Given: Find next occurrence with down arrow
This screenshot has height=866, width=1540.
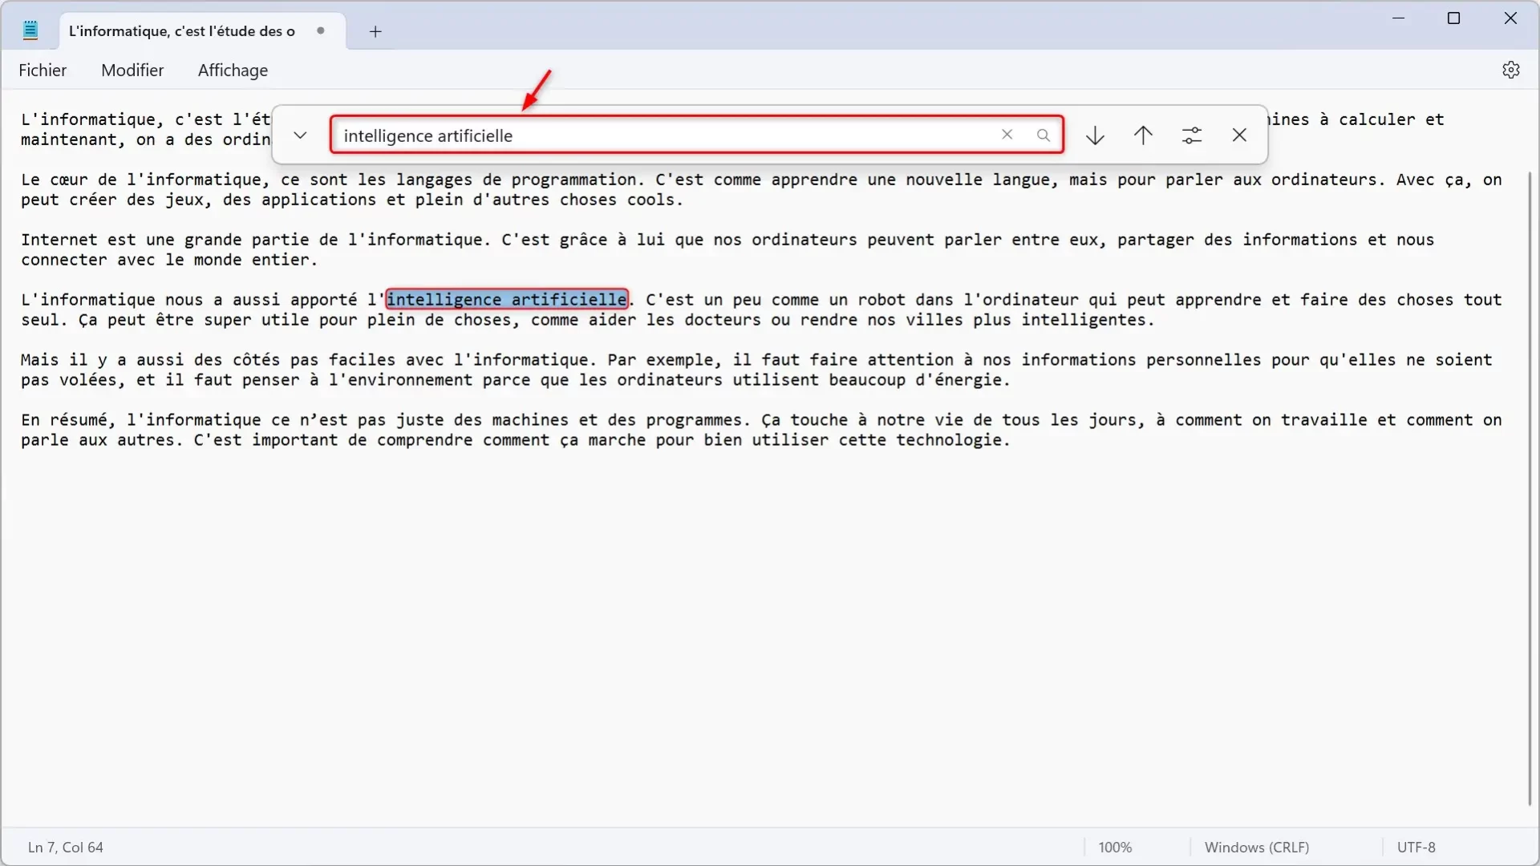Looking at the screenshot, I should (x=1095, y=135).
